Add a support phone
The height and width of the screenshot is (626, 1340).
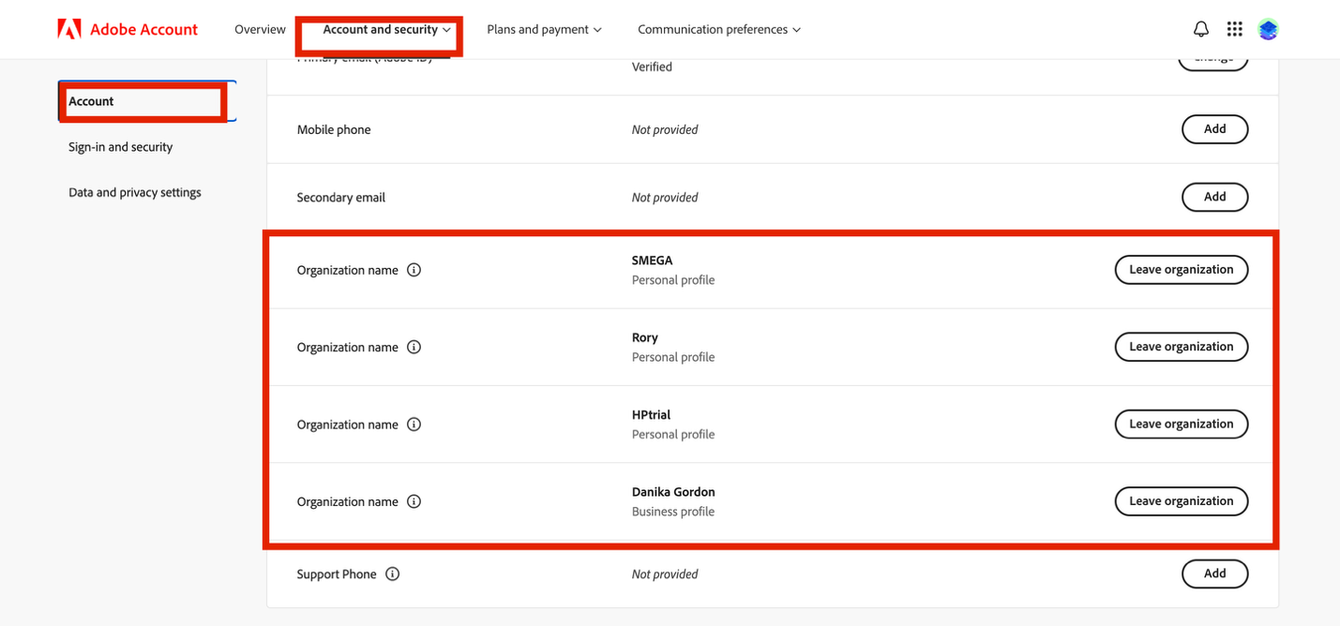pos(1214,574)
